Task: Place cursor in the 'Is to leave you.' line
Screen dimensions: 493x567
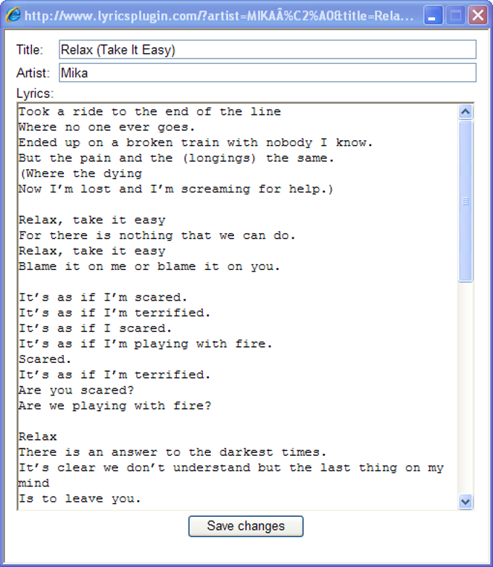Action: (80, 499)
